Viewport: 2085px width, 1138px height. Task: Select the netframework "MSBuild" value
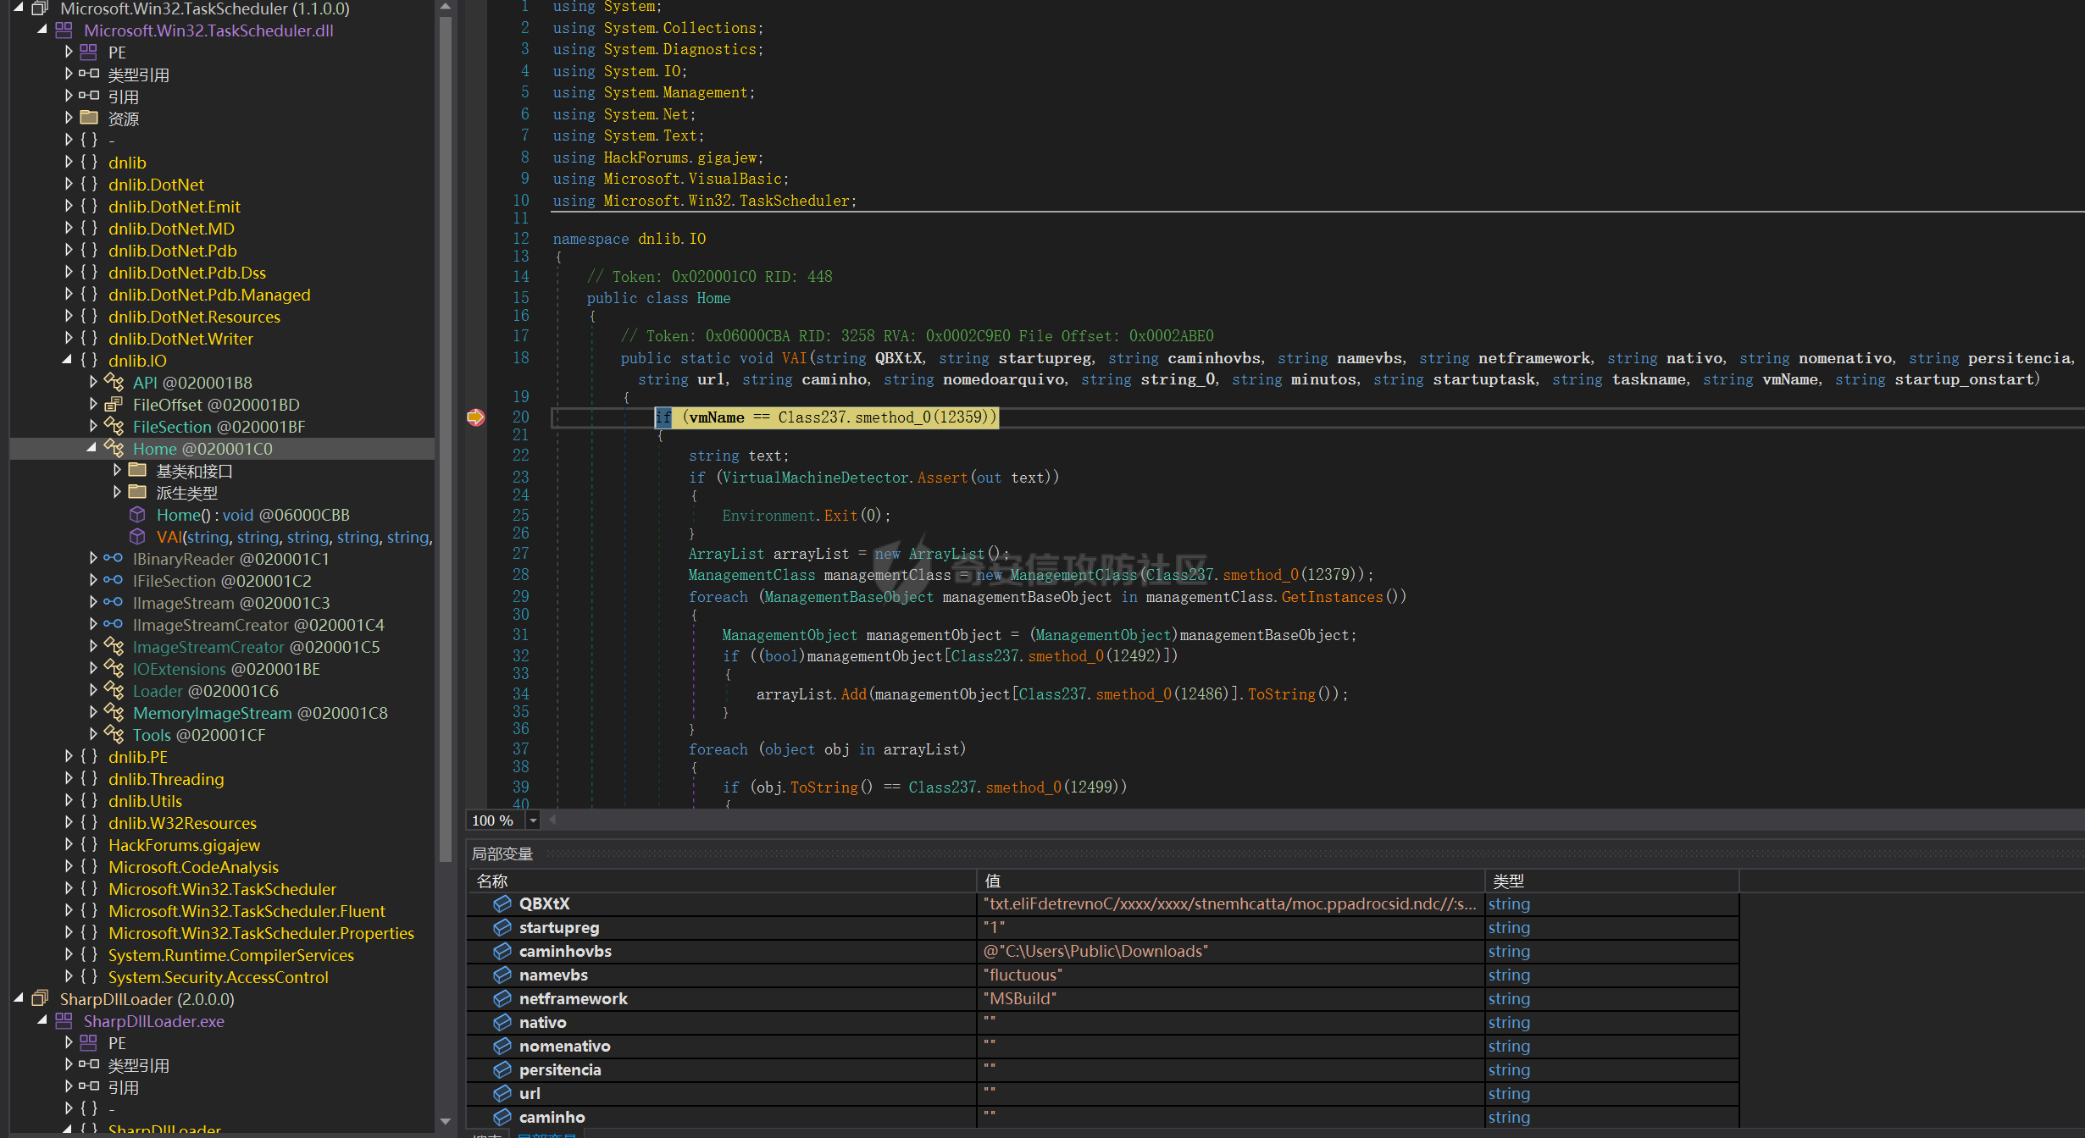pos(1230,998)
